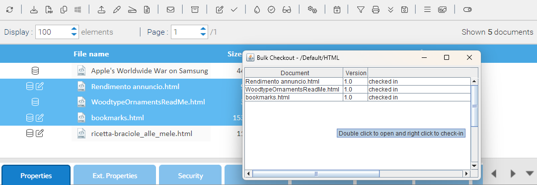The image size is (537, 185).
Task: Click the upload icon in the toolbar
Action: tap(101, 10)
